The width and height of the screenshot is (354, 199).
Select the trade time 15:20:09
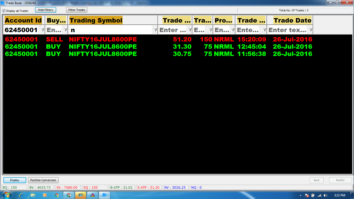(252, 39)
